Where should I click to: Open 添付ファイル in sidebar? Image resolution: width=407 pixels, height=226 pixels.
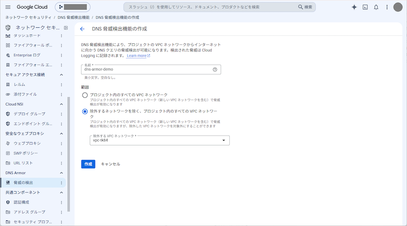pyautogui.click(x=25, y=95)
